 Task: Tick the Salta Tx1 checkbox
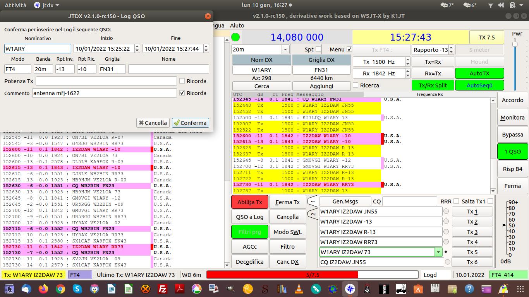(x=490, y=201)
